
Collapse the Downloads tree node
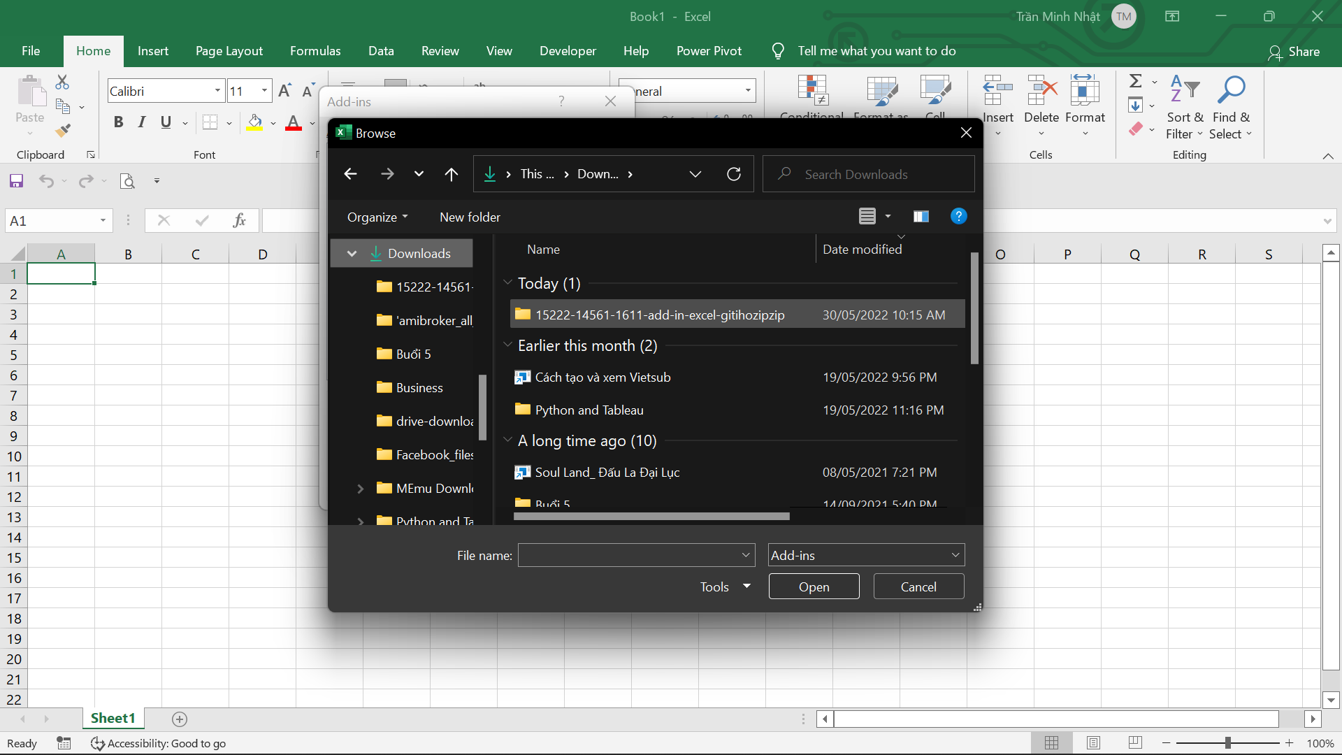click(352, 254)
